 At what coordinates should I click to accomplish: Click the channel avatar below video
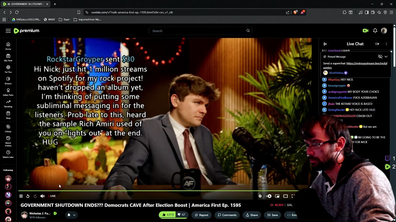tap(24, 215)
